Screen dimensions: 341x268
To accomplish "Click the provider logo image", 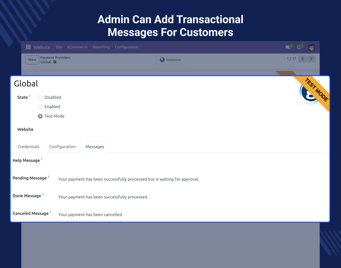I will (x=311, y=92).
